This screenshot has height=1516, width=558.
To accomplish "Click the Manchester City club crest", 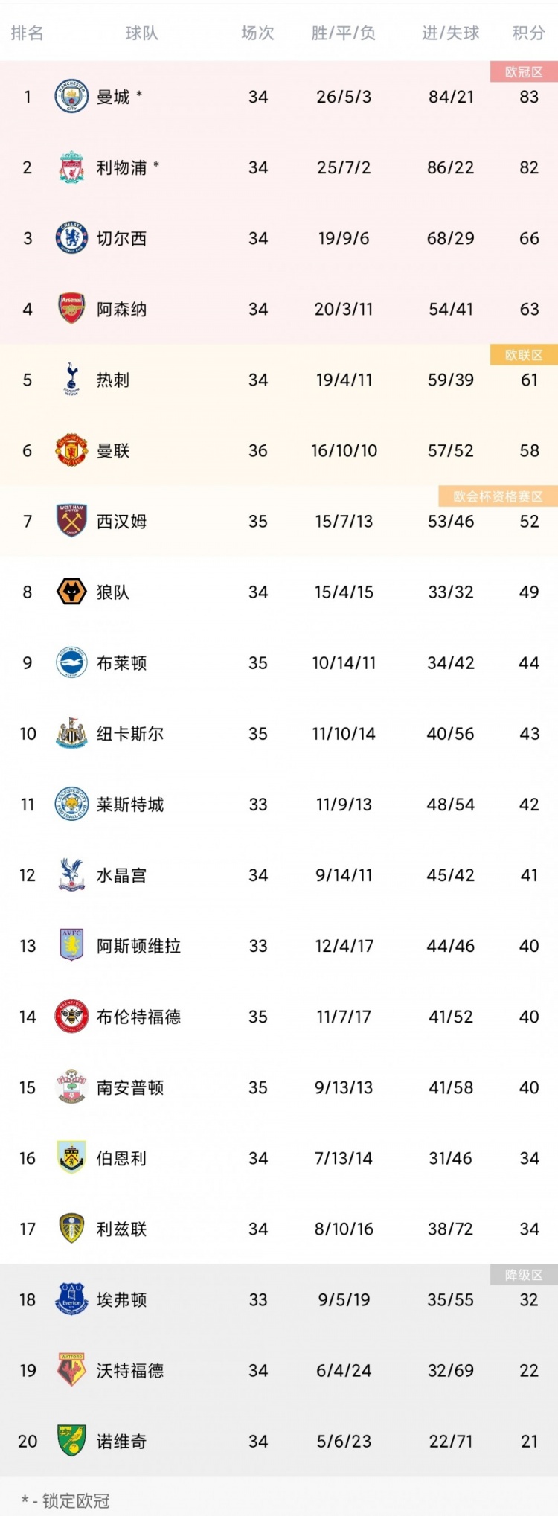I will (x=71, y=97).
